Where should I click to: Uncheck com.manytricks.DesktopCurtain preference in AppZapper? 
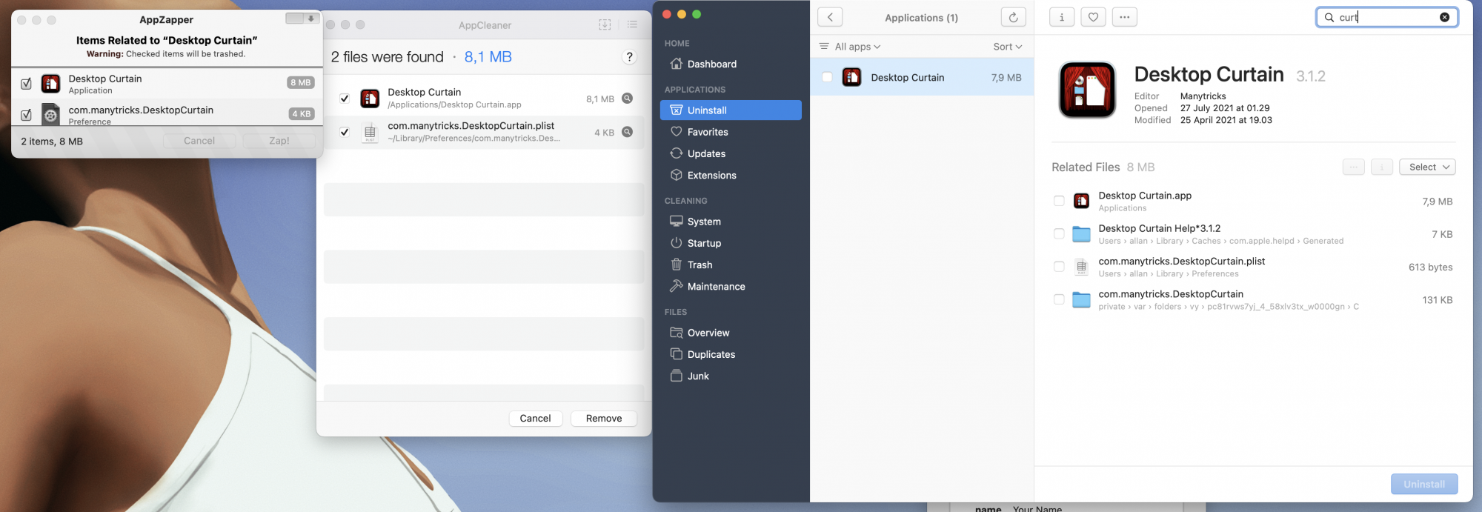pos(26,115)
